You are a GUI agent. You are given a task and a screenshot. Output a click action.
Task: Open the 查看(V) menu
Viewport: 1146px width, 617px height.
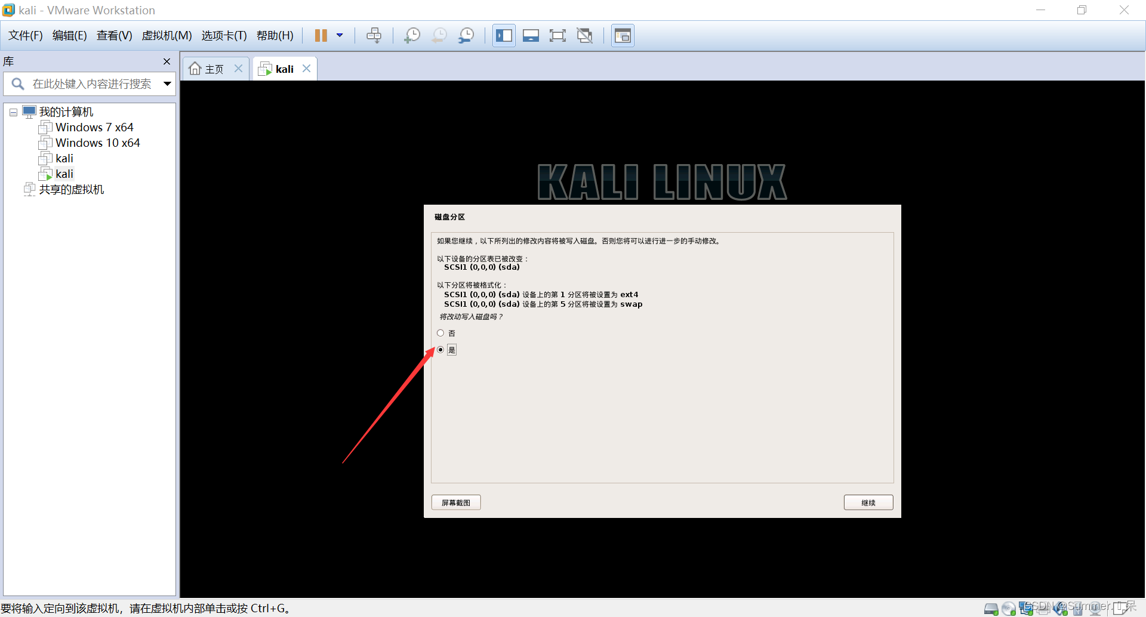coord(115,36)
